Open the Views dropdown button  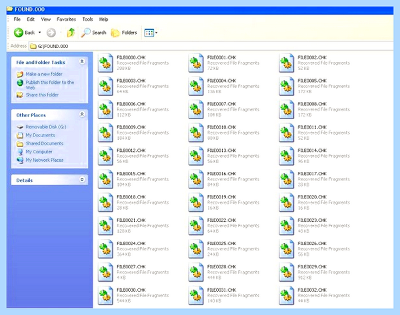151,33
